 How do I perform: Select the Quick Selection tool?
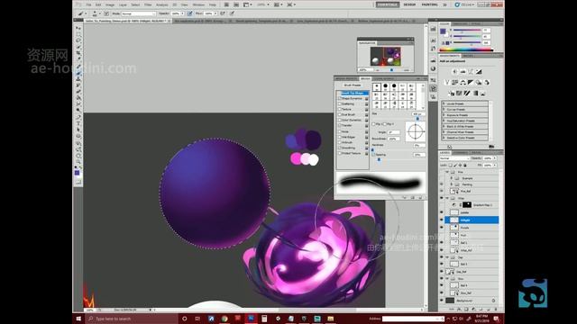78,47
